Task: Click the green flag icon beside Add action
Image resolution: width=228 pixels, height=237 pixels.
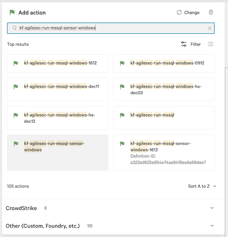Action: click(x=12, y=12)
